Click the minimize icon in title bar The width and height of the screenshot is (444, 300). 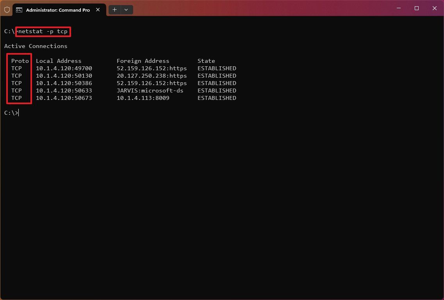point(398,8)
